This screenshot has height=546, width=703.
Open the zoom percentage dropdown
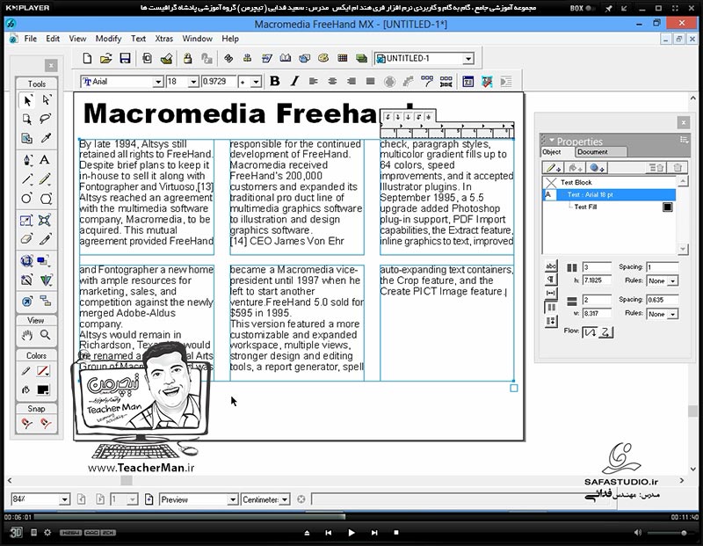point(64,499)
